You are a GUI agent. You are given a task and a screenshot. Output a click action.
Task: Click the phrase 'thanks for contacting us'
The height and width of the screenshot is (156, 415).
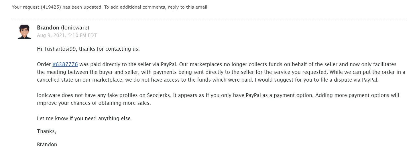point(109,49)
